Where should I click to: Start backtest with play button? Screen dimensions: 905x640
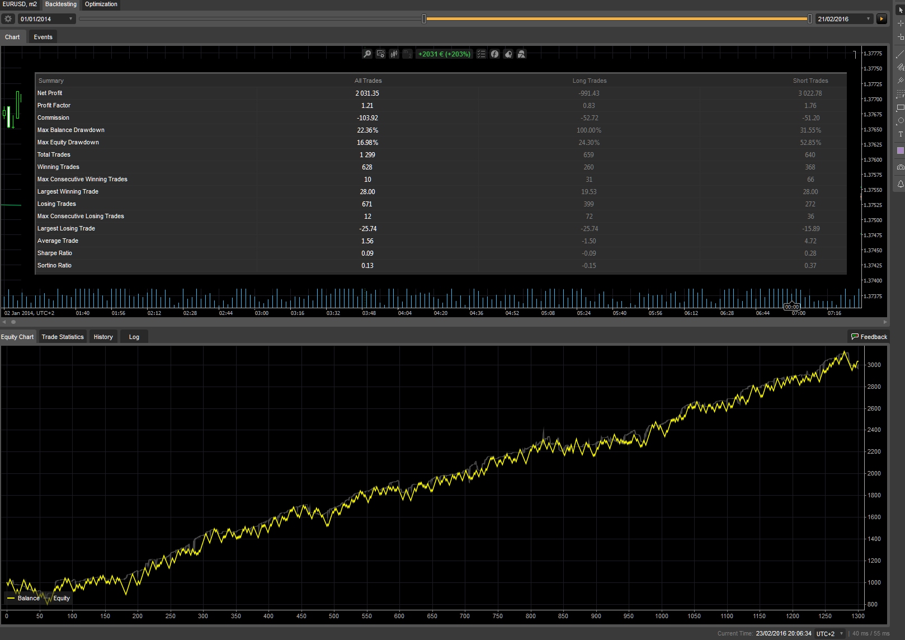(882, 18)
